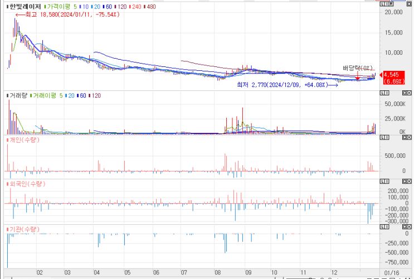Click the 배당락(0%) ex-dividend marker label
Screen dimensions: 414x279
coord(358,68)
